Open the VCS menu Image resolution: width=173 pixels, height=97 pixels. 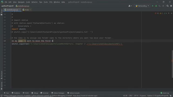pyautogui.click(x=51, y=2)
